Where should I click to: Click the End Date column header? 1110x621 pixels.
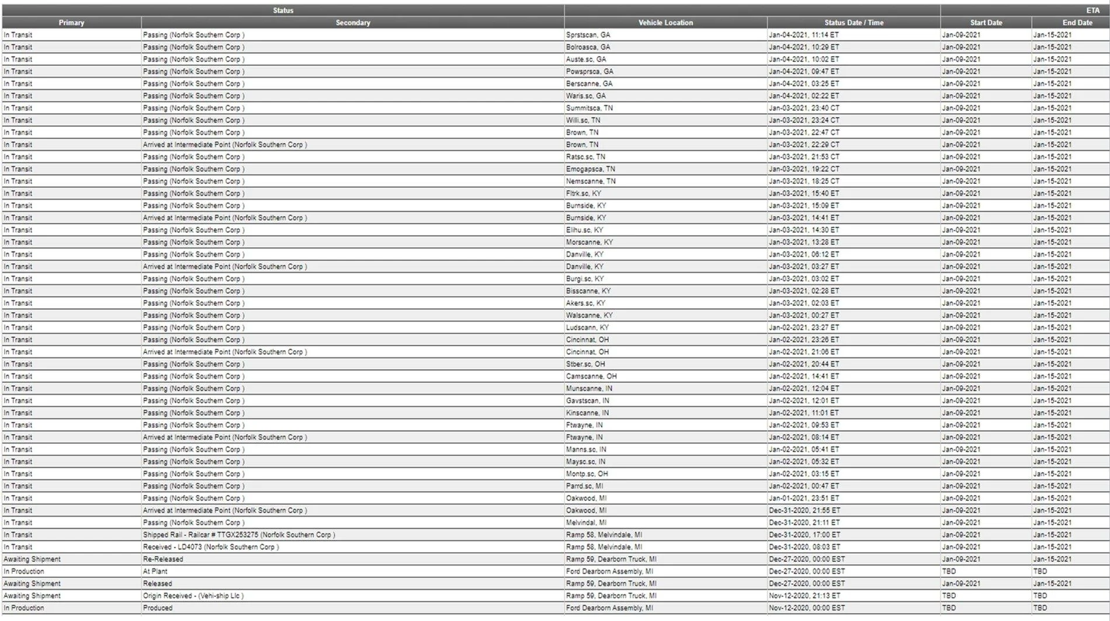pos(1077,23)
